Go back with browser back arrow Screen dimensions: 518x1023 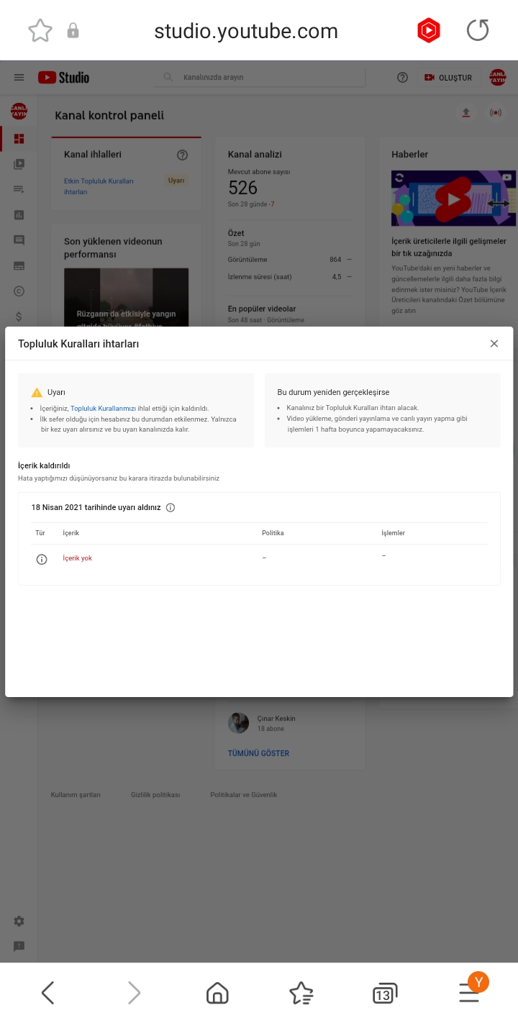click(x=48, y=993)
